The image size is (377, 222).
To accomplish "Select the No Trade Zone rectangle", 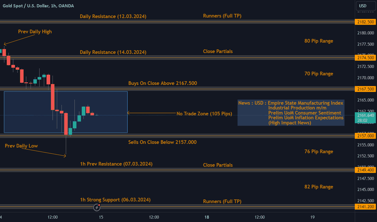I will (x=66, y=112).
